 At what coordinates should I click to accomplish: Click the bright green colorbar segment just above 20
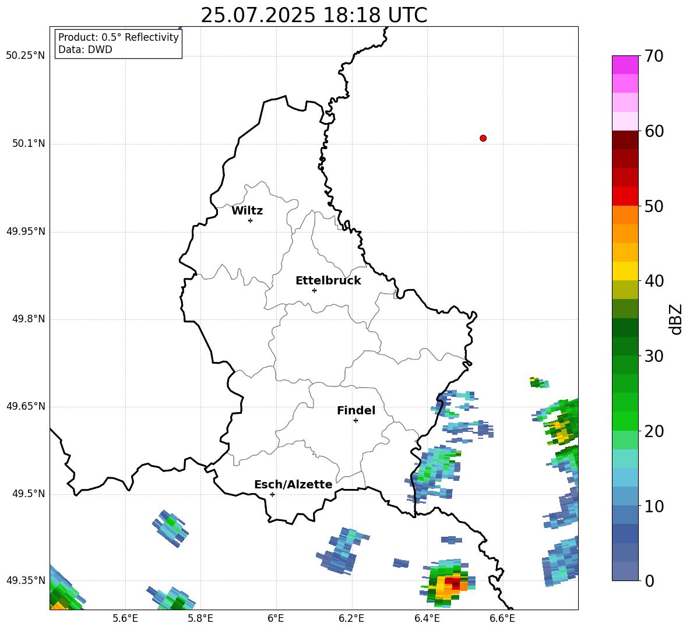[625, 421]
